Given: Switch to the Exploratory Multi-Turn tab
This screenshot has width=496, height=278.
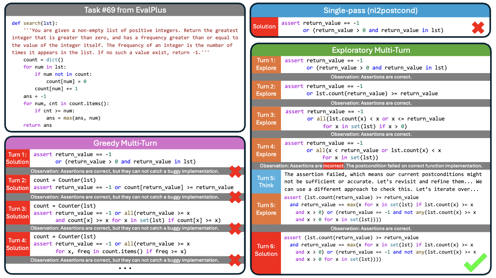Looking at the screenshot, I should (x=371, y=50).
